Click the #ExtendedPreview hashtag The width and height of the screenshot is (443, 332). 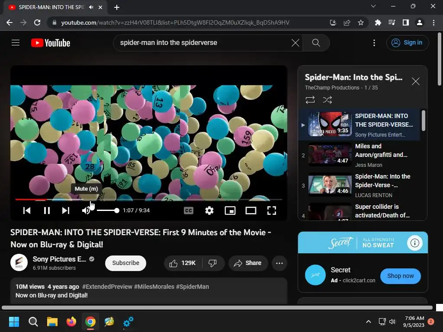(107, 287)
